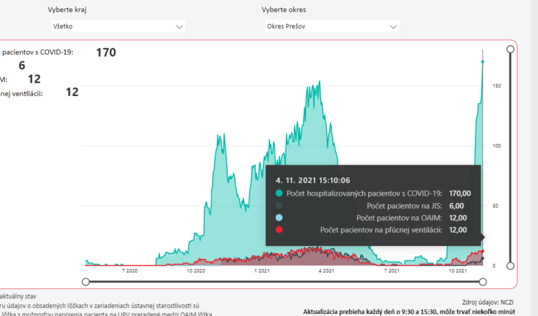Click 'Aktualizácia prebieha každý deň' update notice
Screen dimensions: 538x316
(x=409, y=312)
